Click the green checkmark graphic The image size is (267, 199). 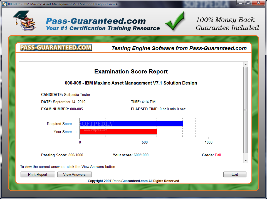click(x=175, y=21)
